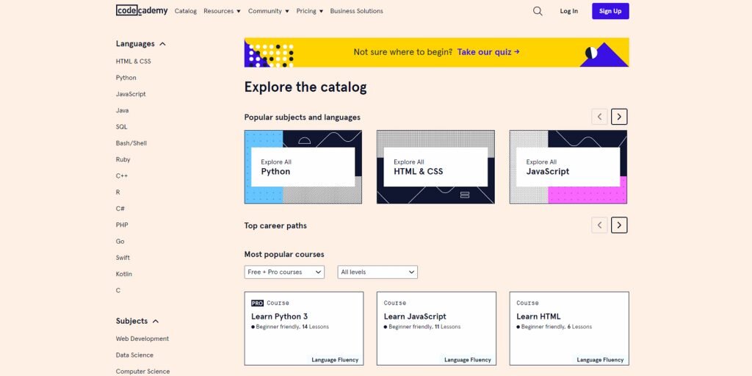This screenshot has height=376, width=752.
Task: Click the PRO badge on Learn Python 3
Action: pos(258,303)
